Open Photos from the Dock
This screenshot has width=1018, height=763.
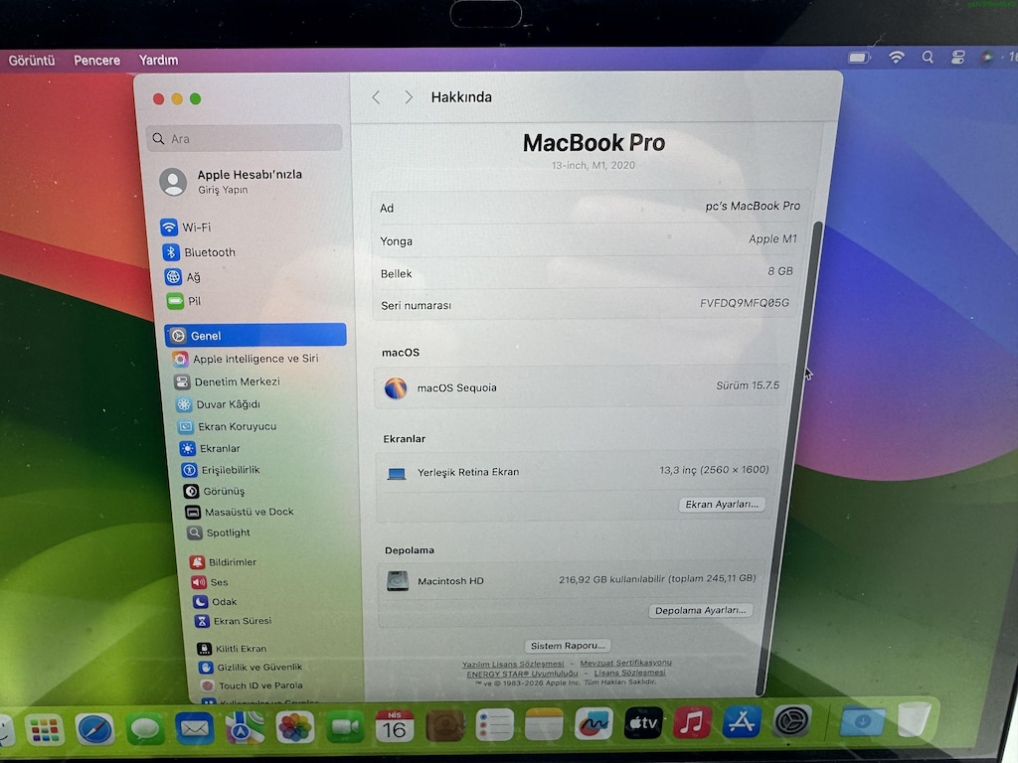294,726
